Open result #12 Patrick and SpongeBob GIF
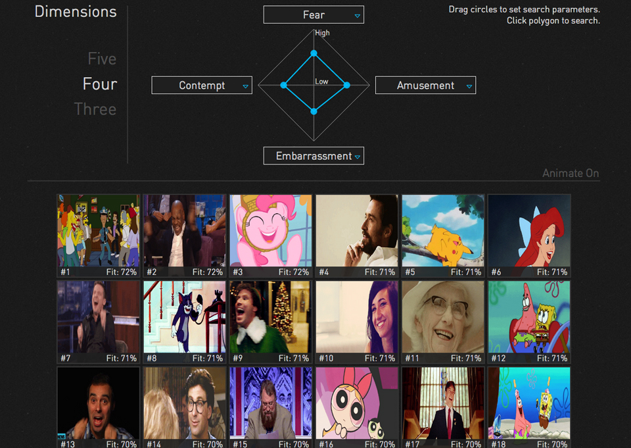 [x=528, y=322]
